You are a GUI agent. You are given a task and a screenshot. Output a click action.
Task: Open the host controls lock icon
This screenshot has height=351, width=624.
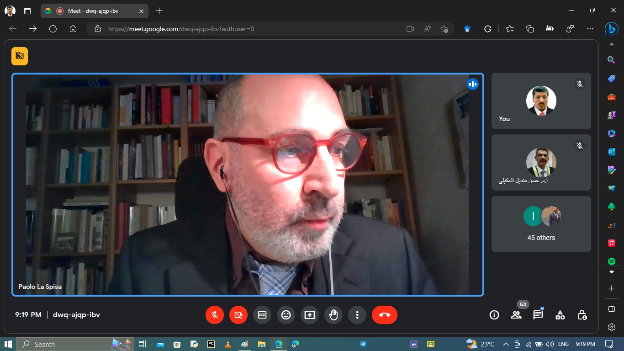[582, 315]
